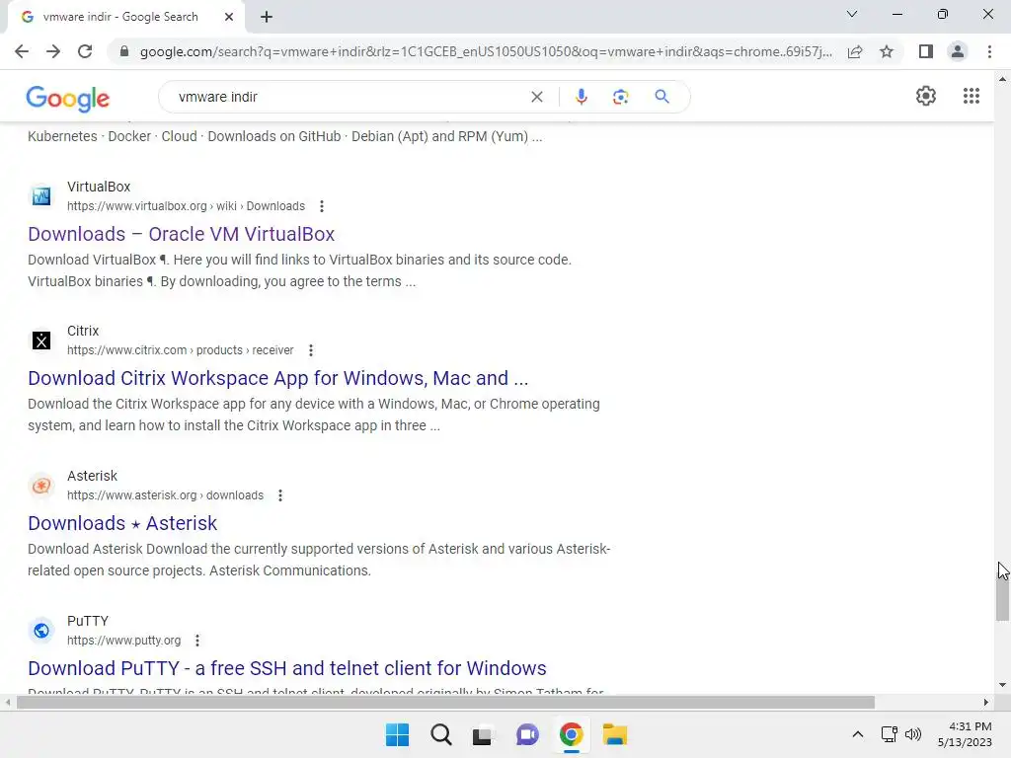The image size is (1011, 758).
Task: Open a new browser tab
Action: (267, 17)
